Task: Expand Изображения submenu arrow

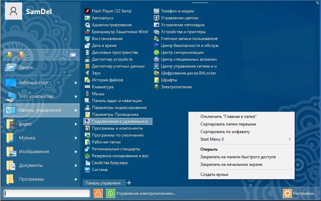Action: tap(76, 152)
